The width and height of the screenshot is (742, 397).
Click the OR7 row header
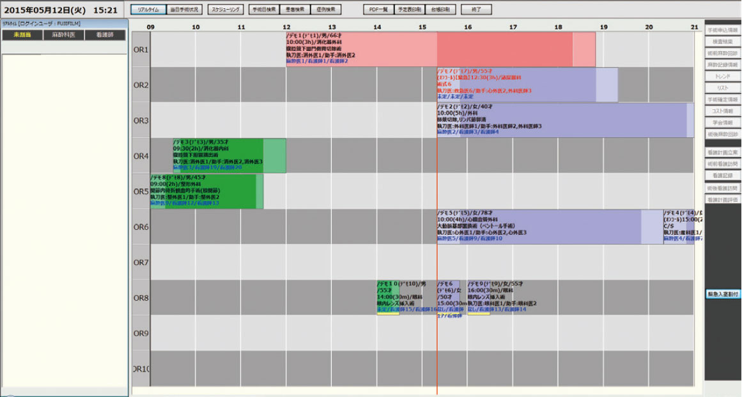click(141, 262)
